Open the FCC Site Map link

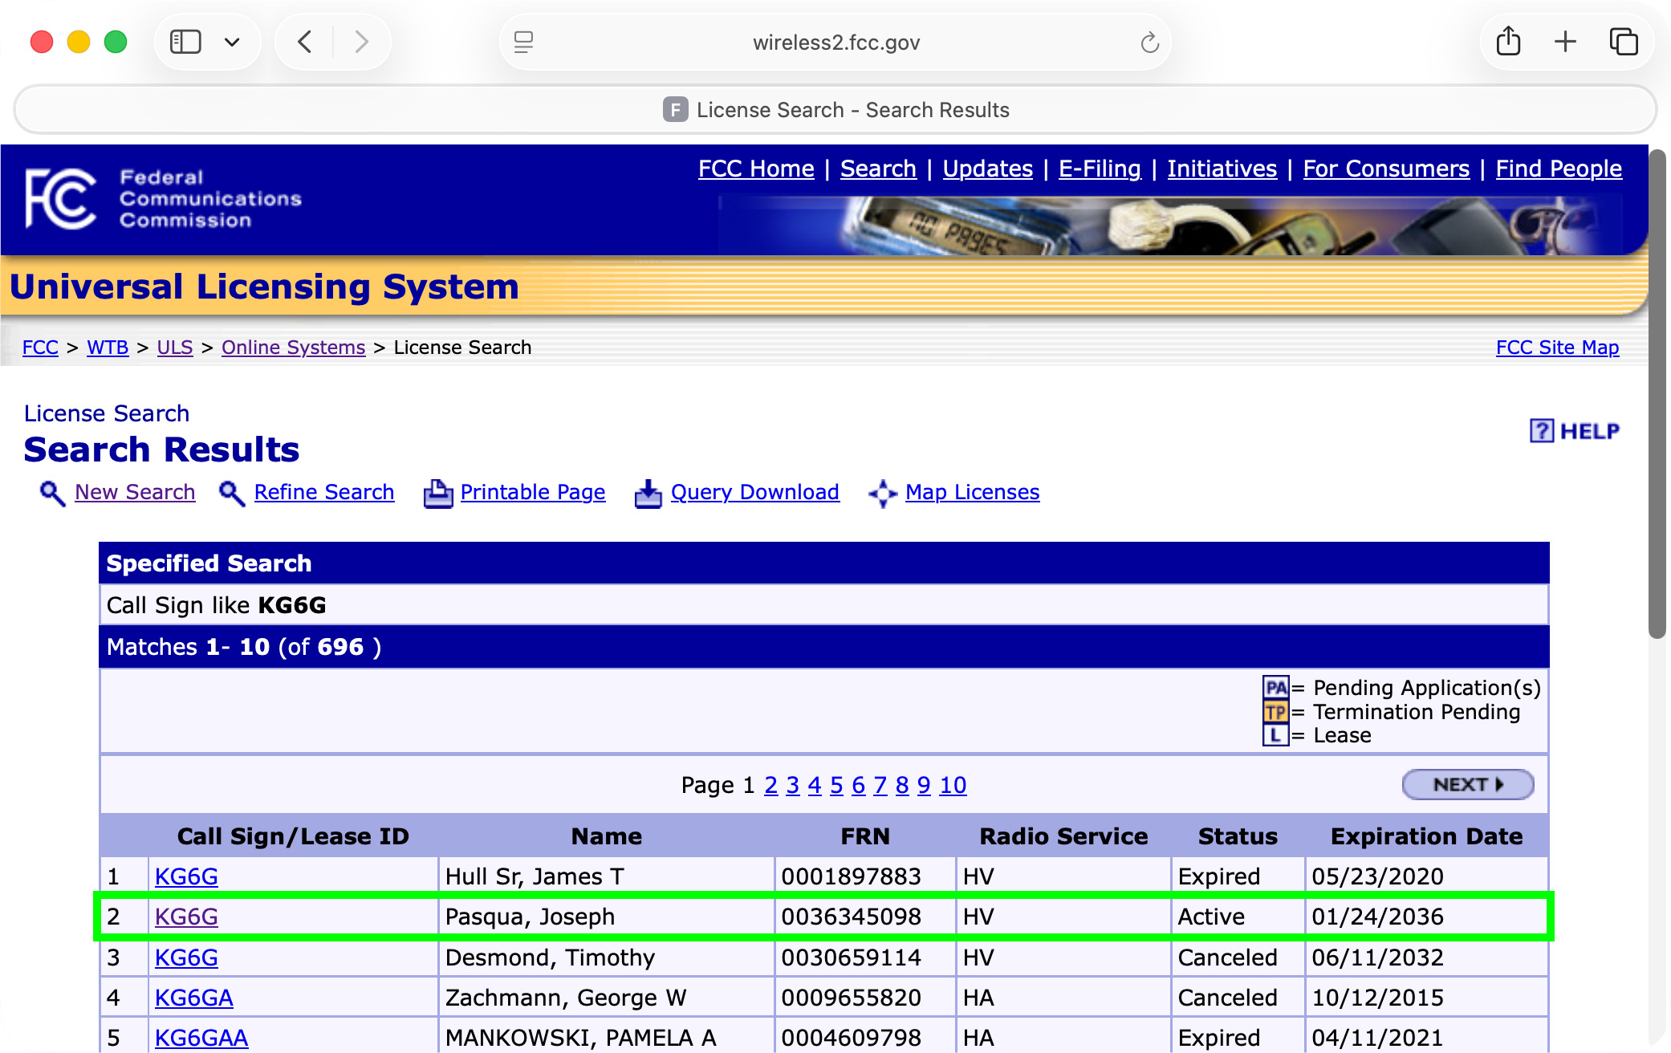pyautogui.click(x=1557, y=347)
